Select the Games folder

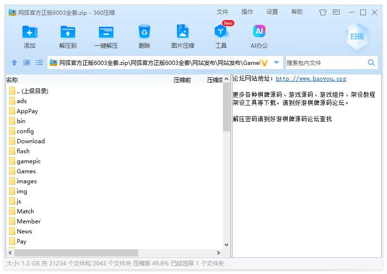[x=114, y=171]
